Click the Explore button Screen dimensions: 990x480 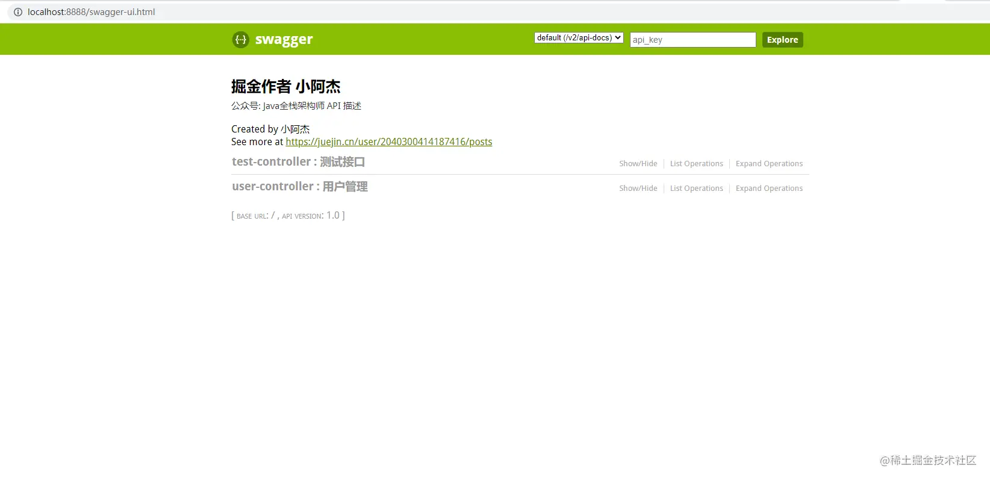(x=782, y=40)
